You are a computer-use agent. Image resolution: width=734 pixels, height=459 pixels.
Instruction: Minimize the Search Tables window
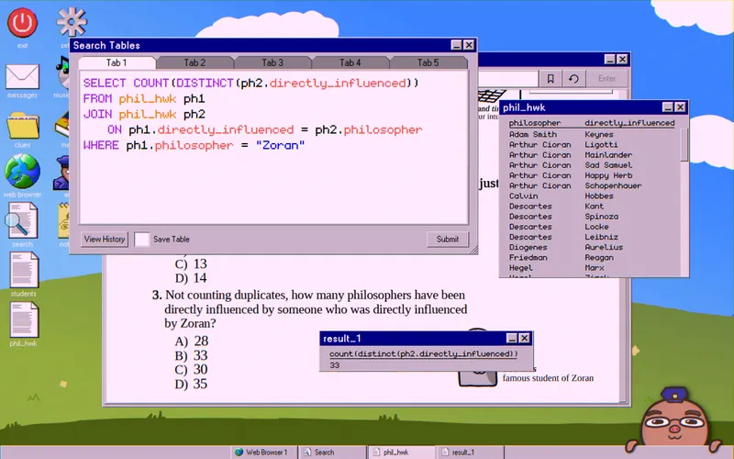[456, 45]
